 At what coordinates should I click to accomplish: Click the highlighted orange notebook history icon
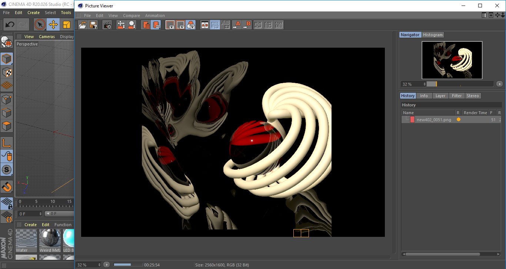156,25
